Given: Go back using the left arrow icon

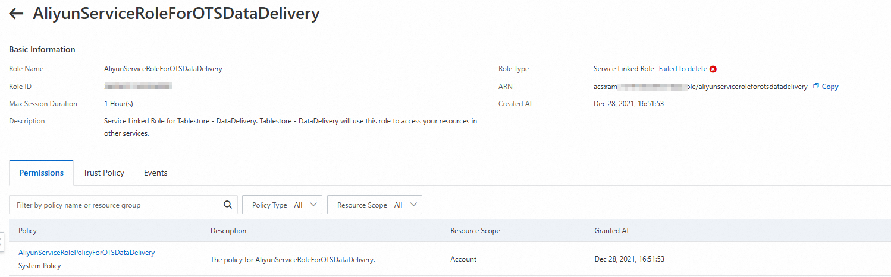Looking at the screenshot, I should coord(16,14).
